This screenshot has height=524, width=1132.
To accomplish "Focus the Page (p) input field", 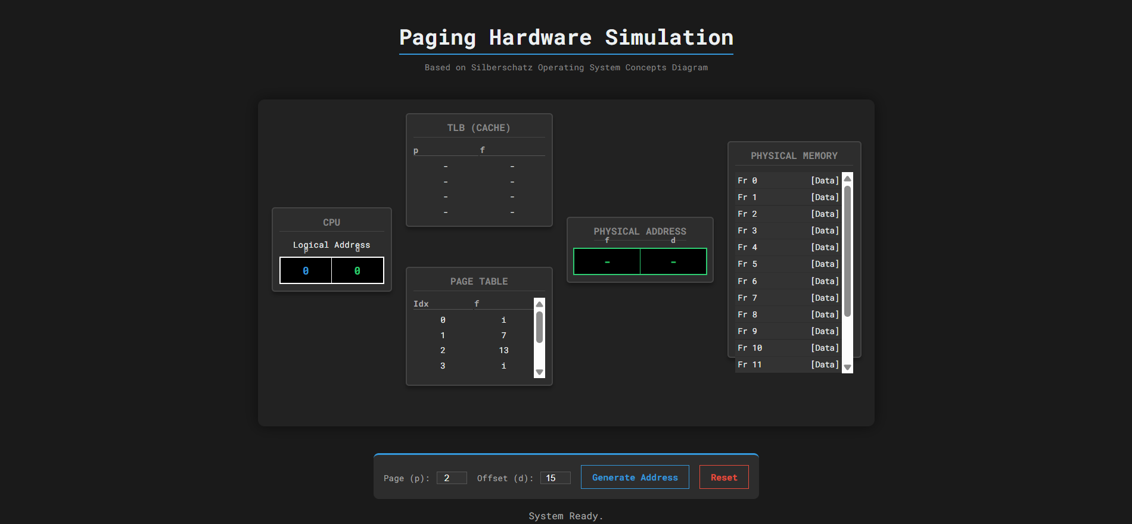I will pos(451,478).
